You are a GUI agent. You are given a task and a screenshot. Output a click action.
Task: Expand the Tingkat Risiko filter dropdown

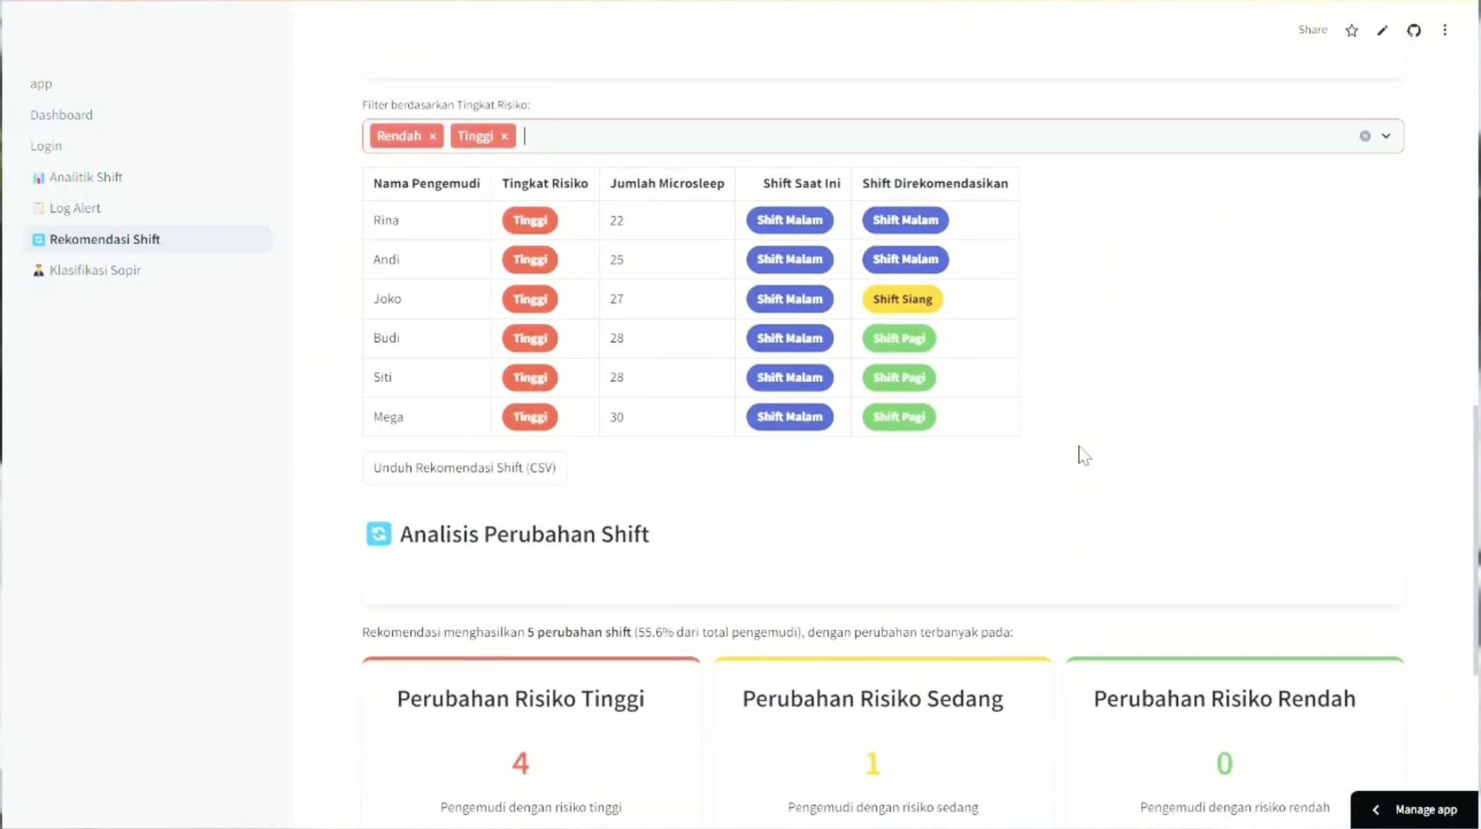click(x=1386, y=136)
